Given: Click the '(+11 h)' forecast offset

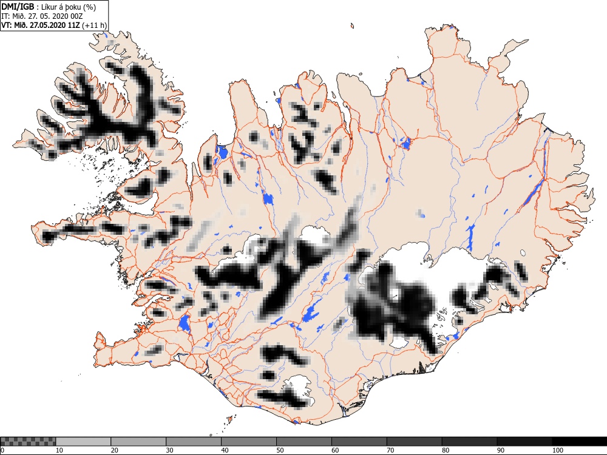Looking at the screenshot, I should (x=94, y=25).
